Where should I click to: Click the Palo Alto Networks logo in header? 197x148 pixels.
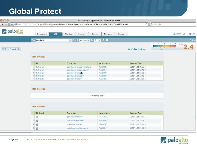(x=13, y=32)
